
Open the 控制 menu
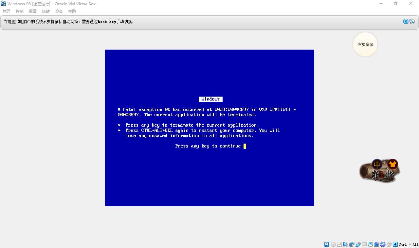tap(20, 11)
